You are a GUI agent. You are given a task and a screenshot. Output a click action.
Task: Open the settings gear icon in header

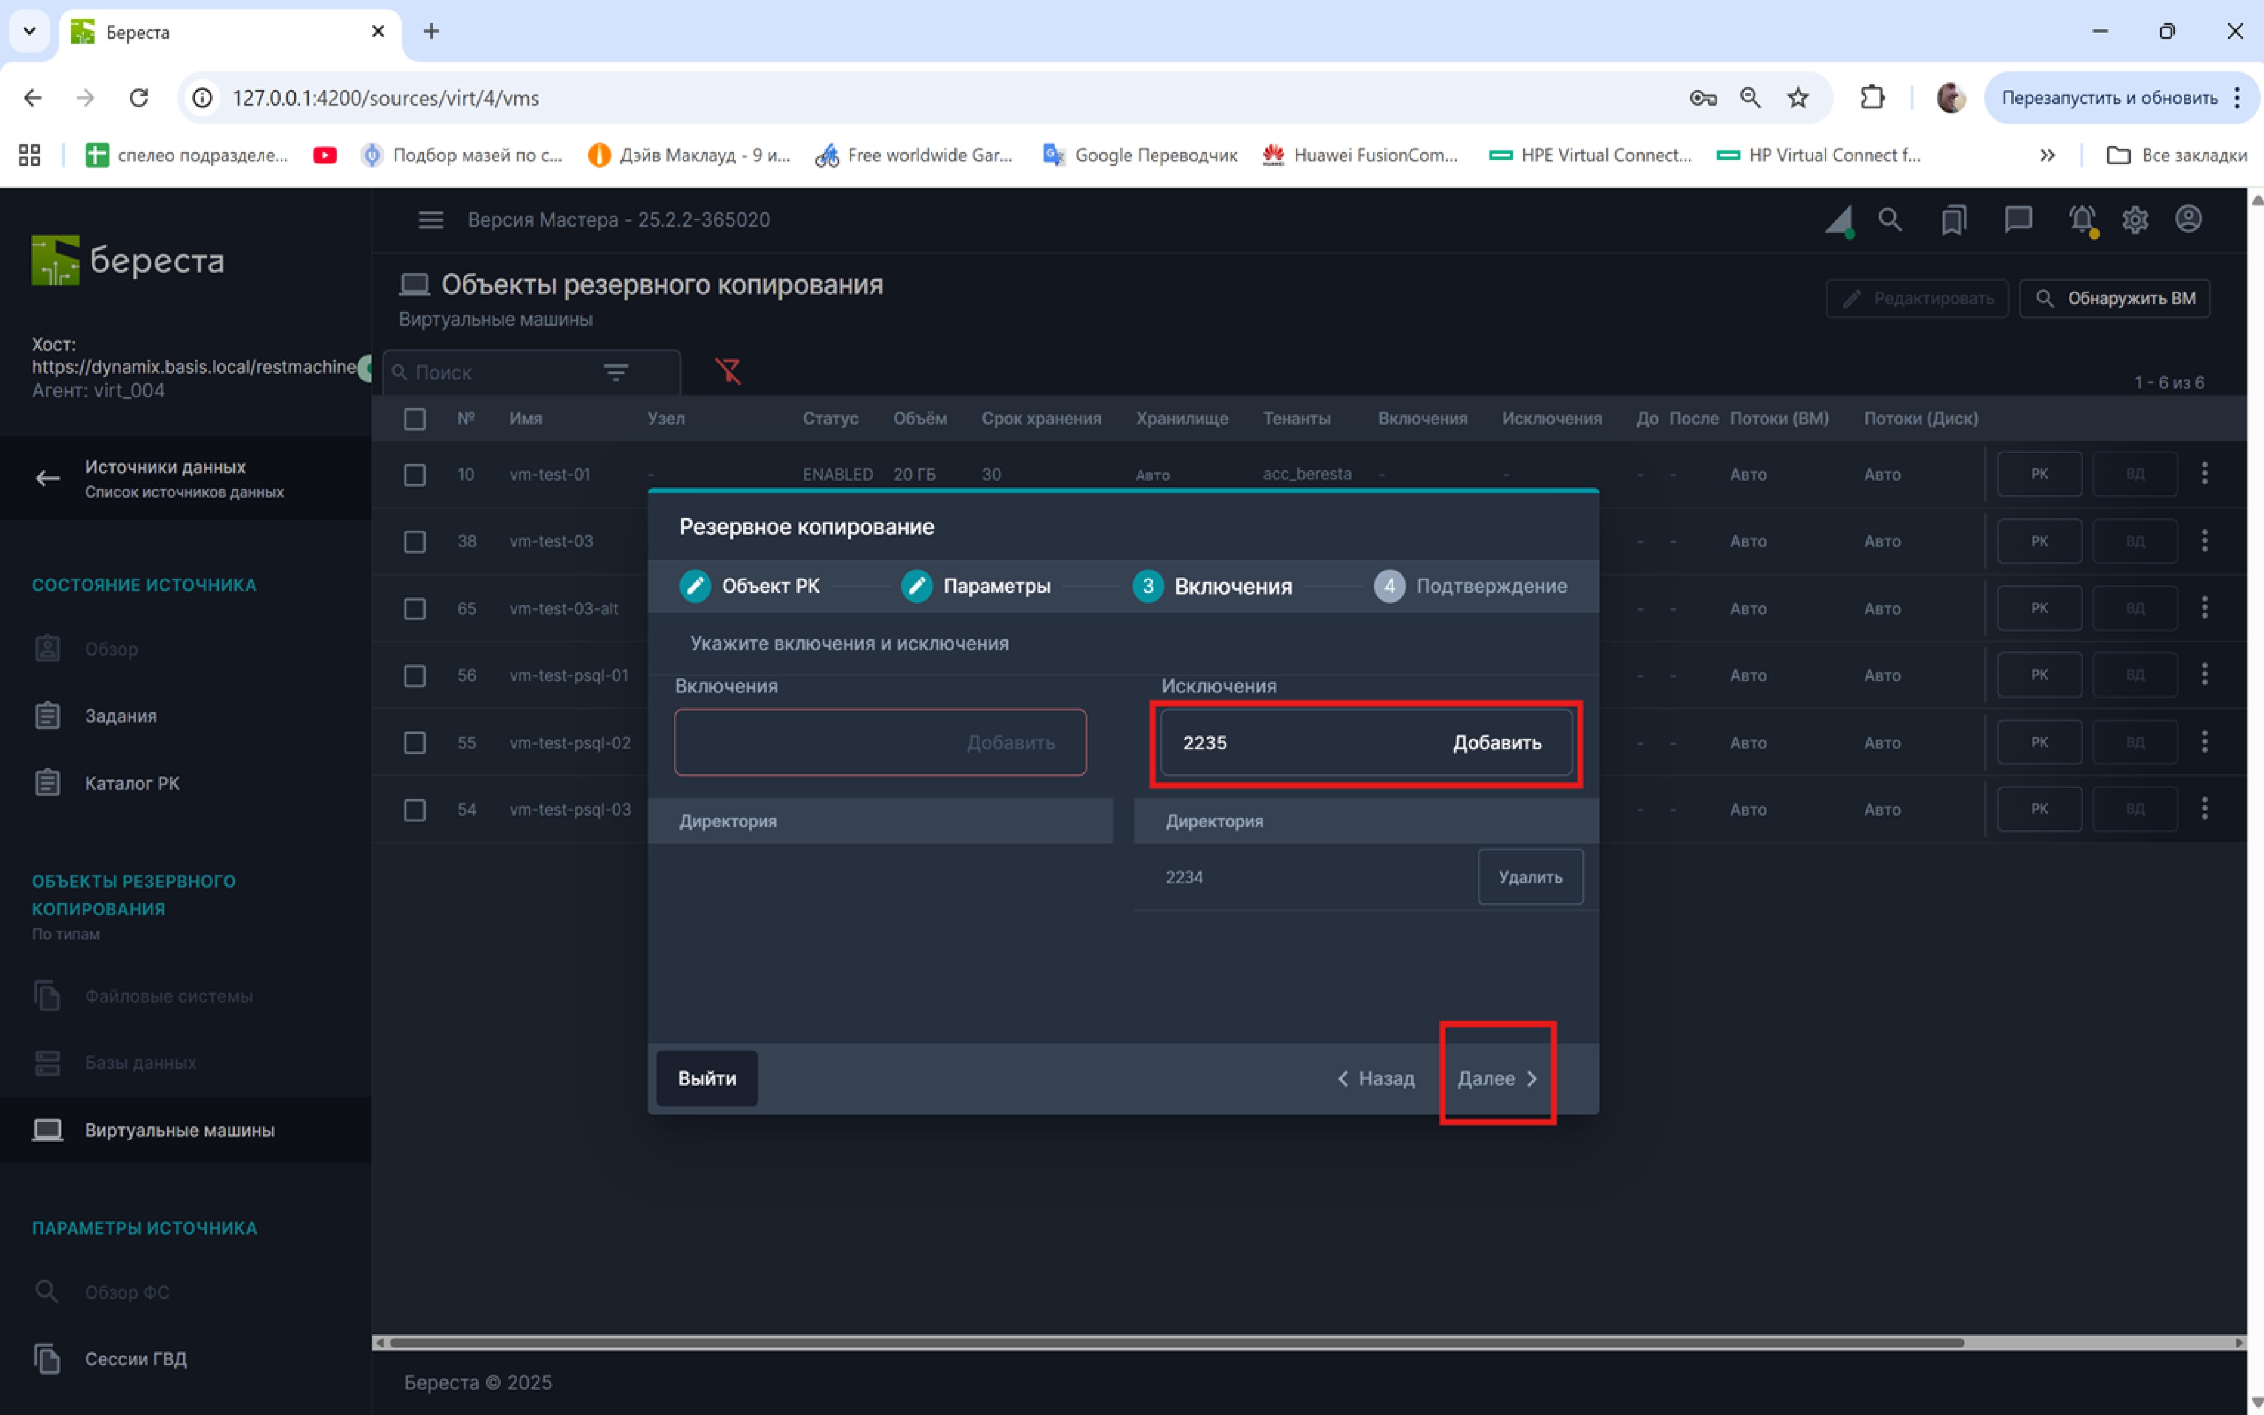coord(2135,220)
